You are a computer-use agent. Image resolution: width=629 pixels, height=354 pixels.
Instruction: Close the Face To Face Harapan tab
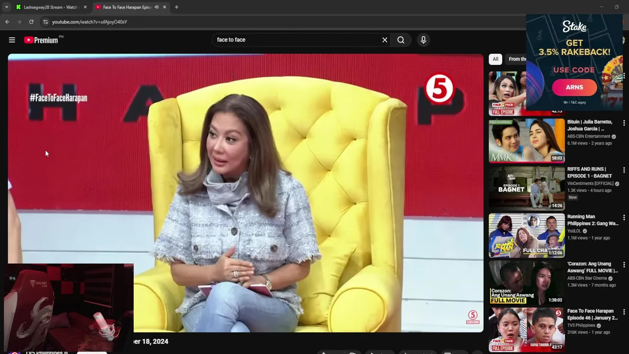(x=165, y=7)
